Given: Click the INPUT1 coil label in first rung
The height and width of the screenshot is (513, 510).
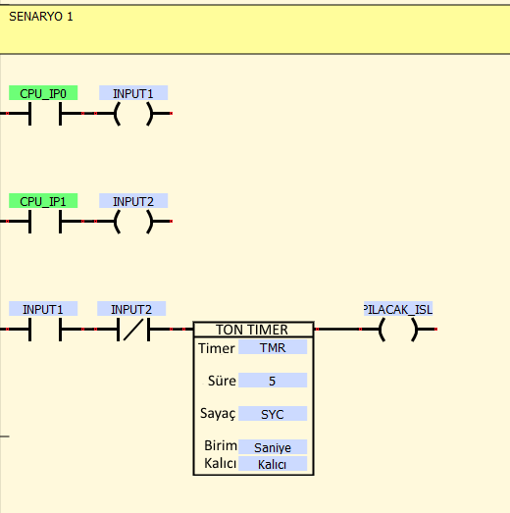Looking at the screenshot, I should [x=133, y=93].
